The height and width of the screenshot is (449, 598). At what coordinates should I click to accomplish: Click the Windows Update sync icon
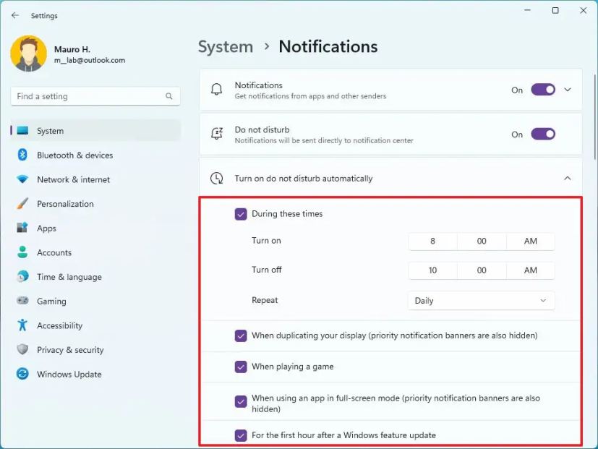click(x=22, y=374)
